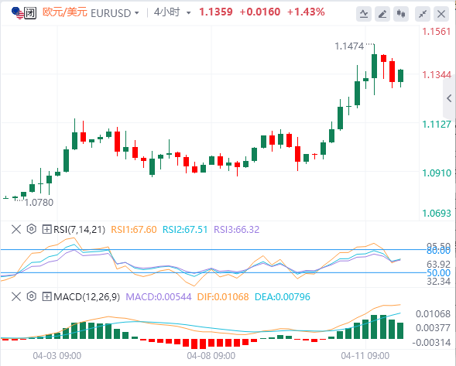Click the 1.1344 price axis label
Viewport: 456px width, 366px height.
pos(437,75)
